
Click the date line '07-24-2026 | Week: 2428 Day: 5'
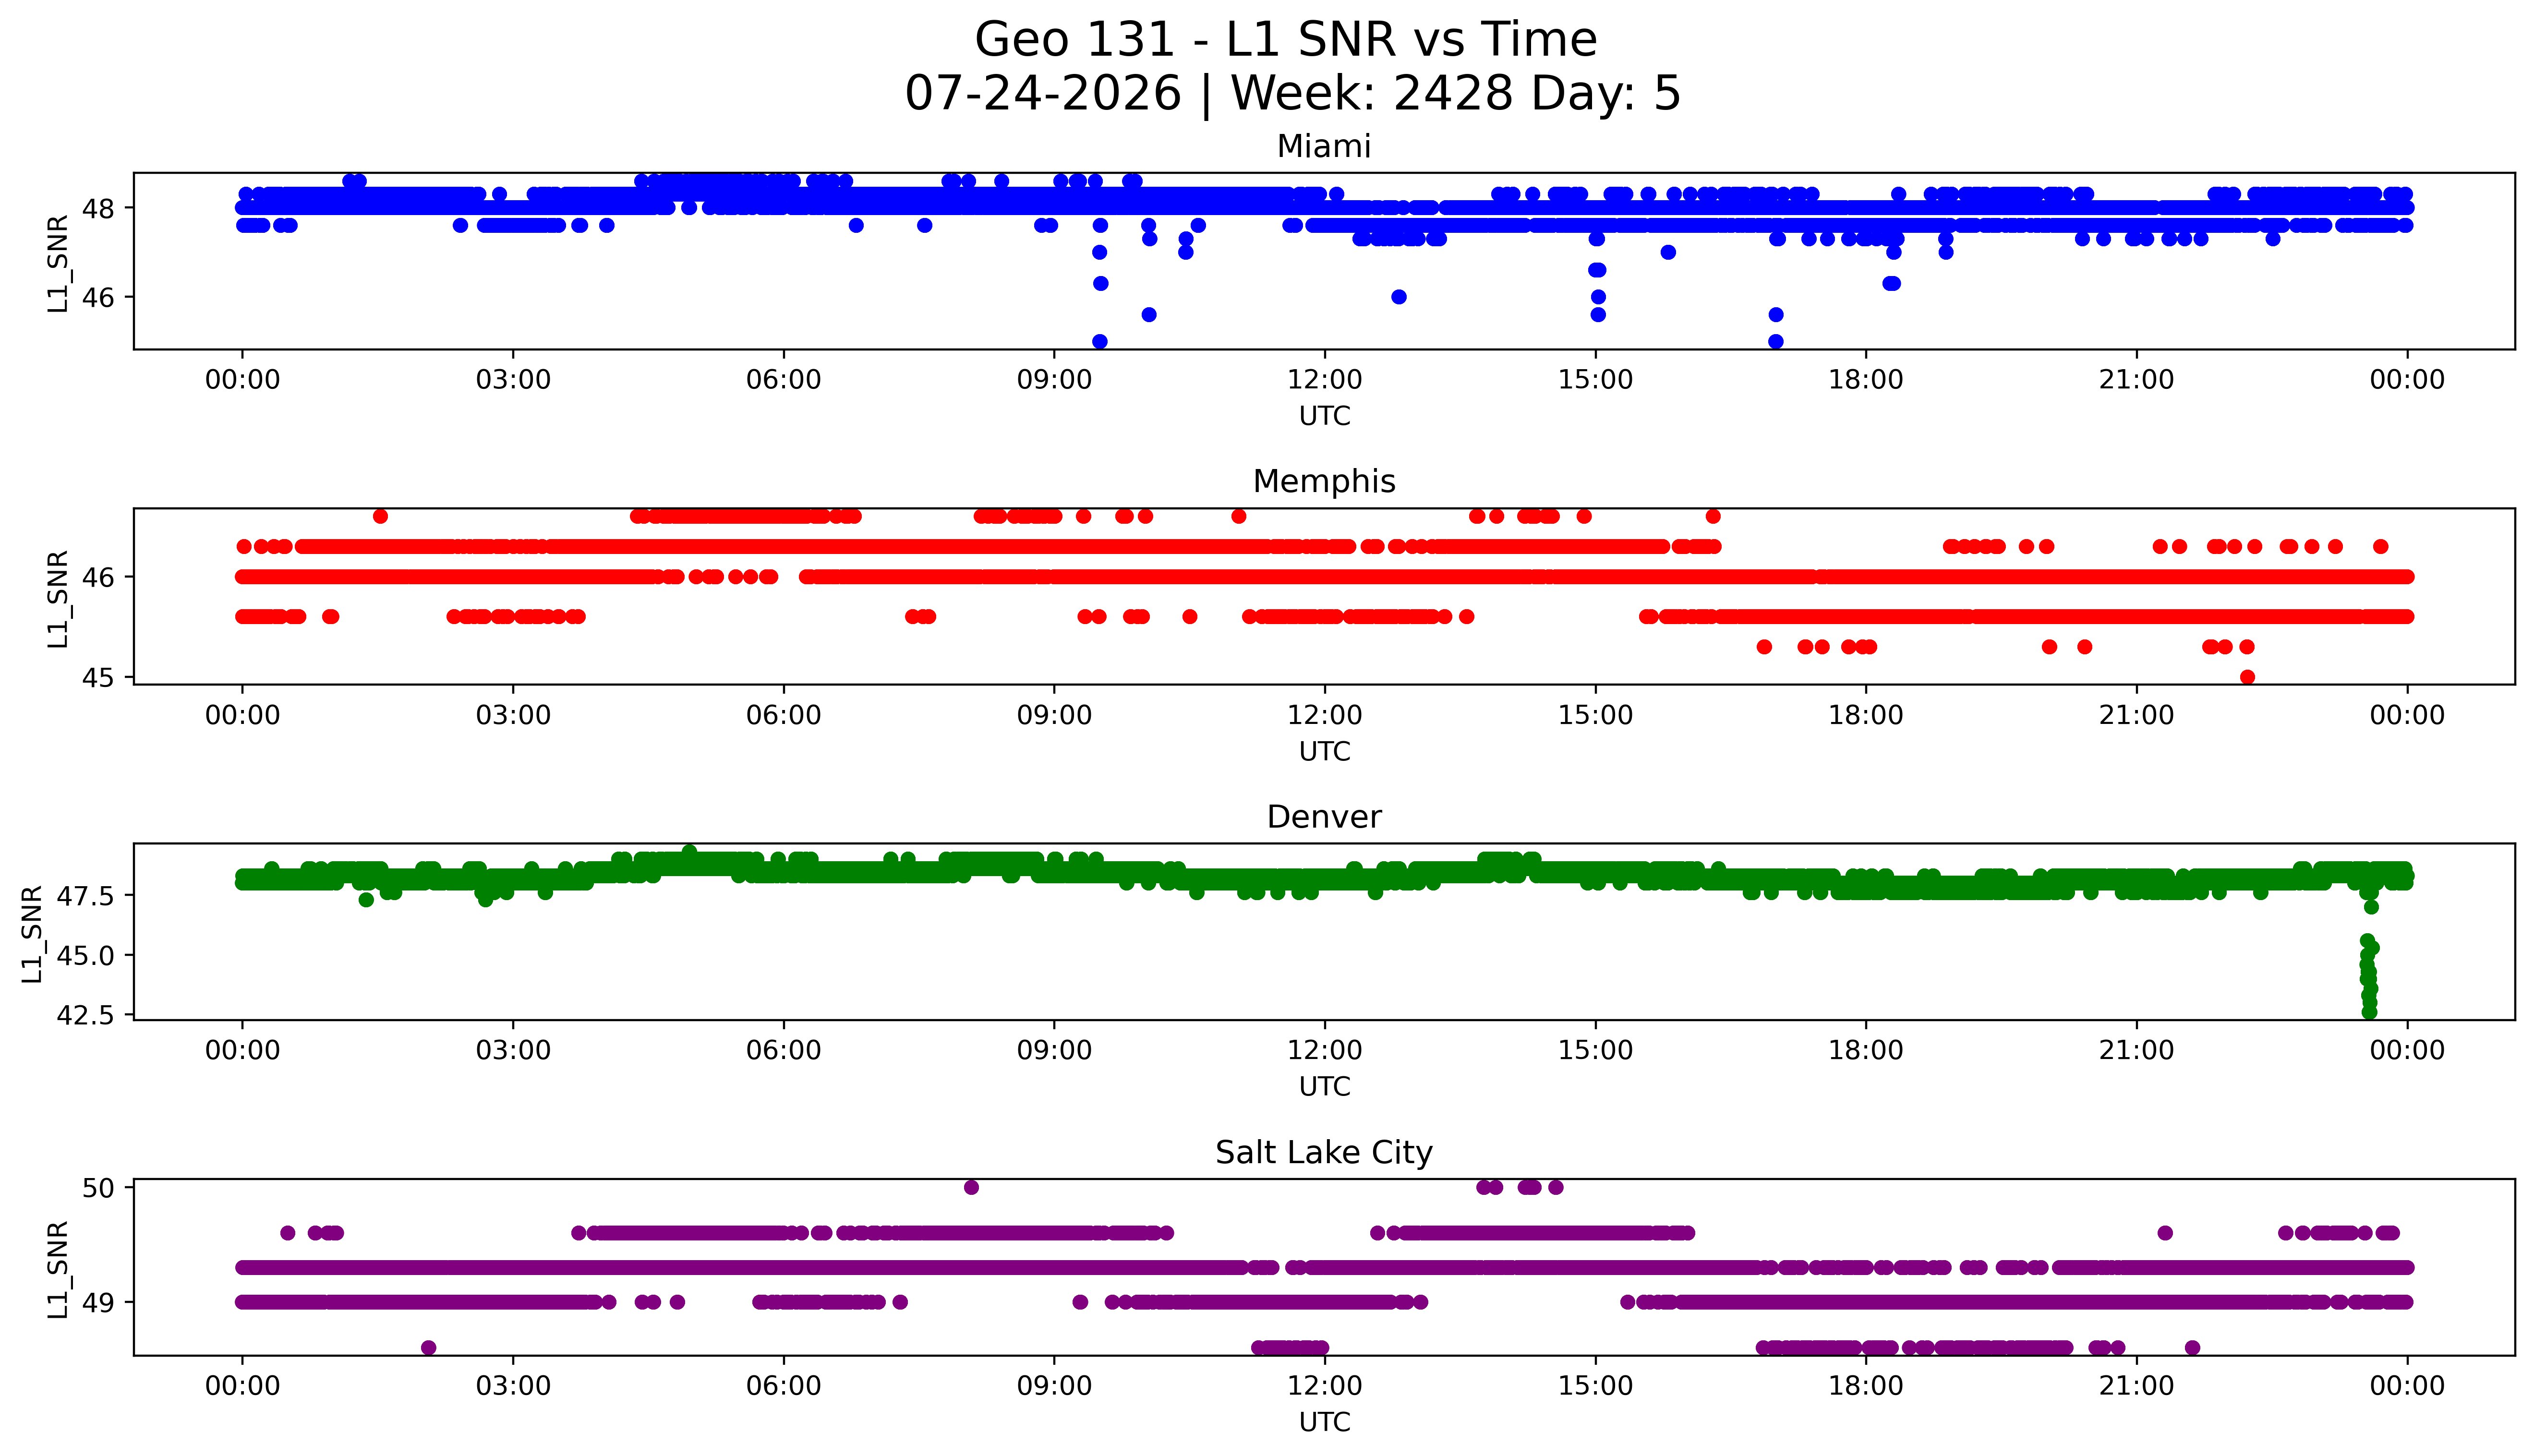coord(1293,94)
